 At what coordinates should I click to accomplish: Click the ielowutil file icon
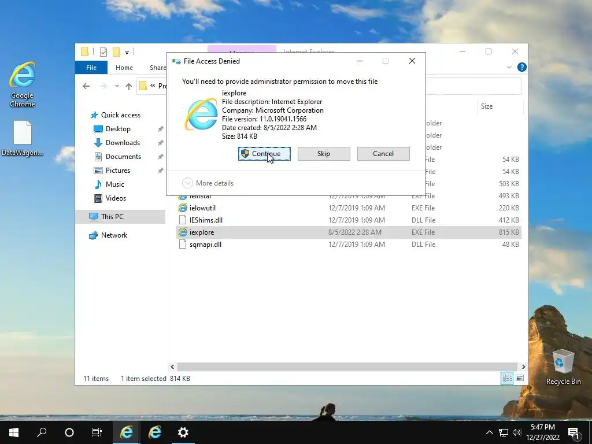point(183,208)
